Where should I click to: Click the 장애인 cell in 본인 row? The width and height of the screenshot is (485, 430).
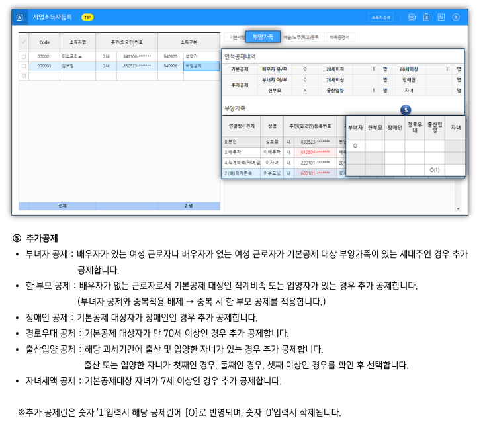coord(394,146)
